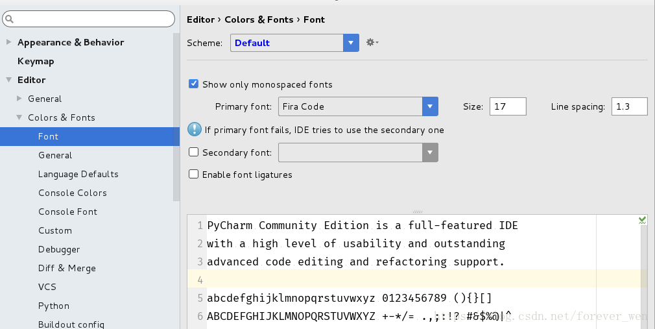
Task: Collapse the Colors & Fonts node
Action: coord(19,117)
